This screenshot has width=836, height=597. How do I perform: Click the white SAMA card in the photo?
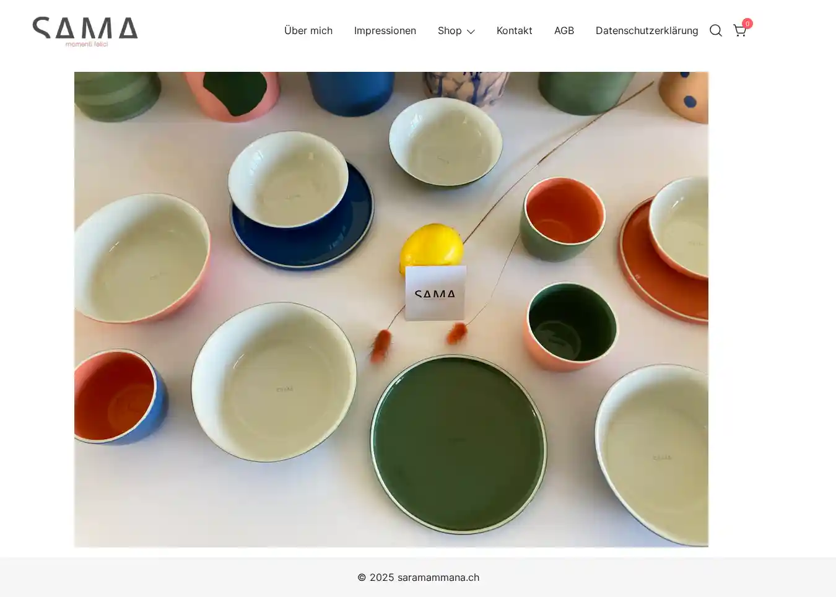tap(435, 294)
